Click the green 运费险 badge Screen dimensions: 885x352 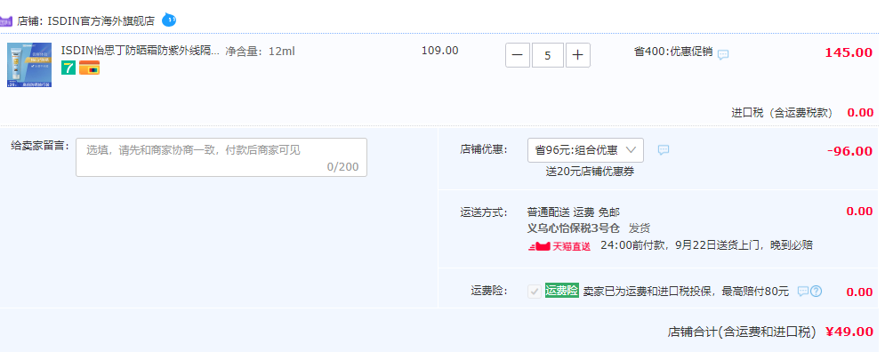[x=561, y=291]
